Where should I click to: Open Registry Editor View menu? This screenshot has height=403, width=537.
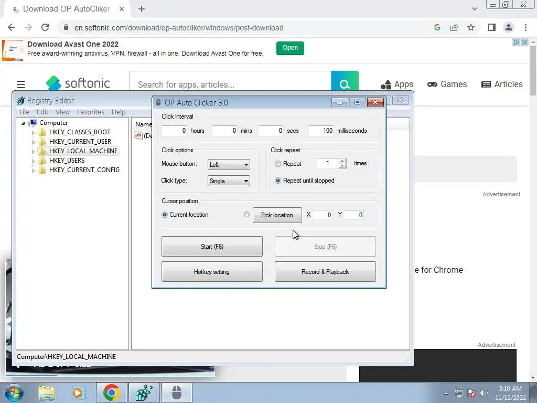[63, 112]
